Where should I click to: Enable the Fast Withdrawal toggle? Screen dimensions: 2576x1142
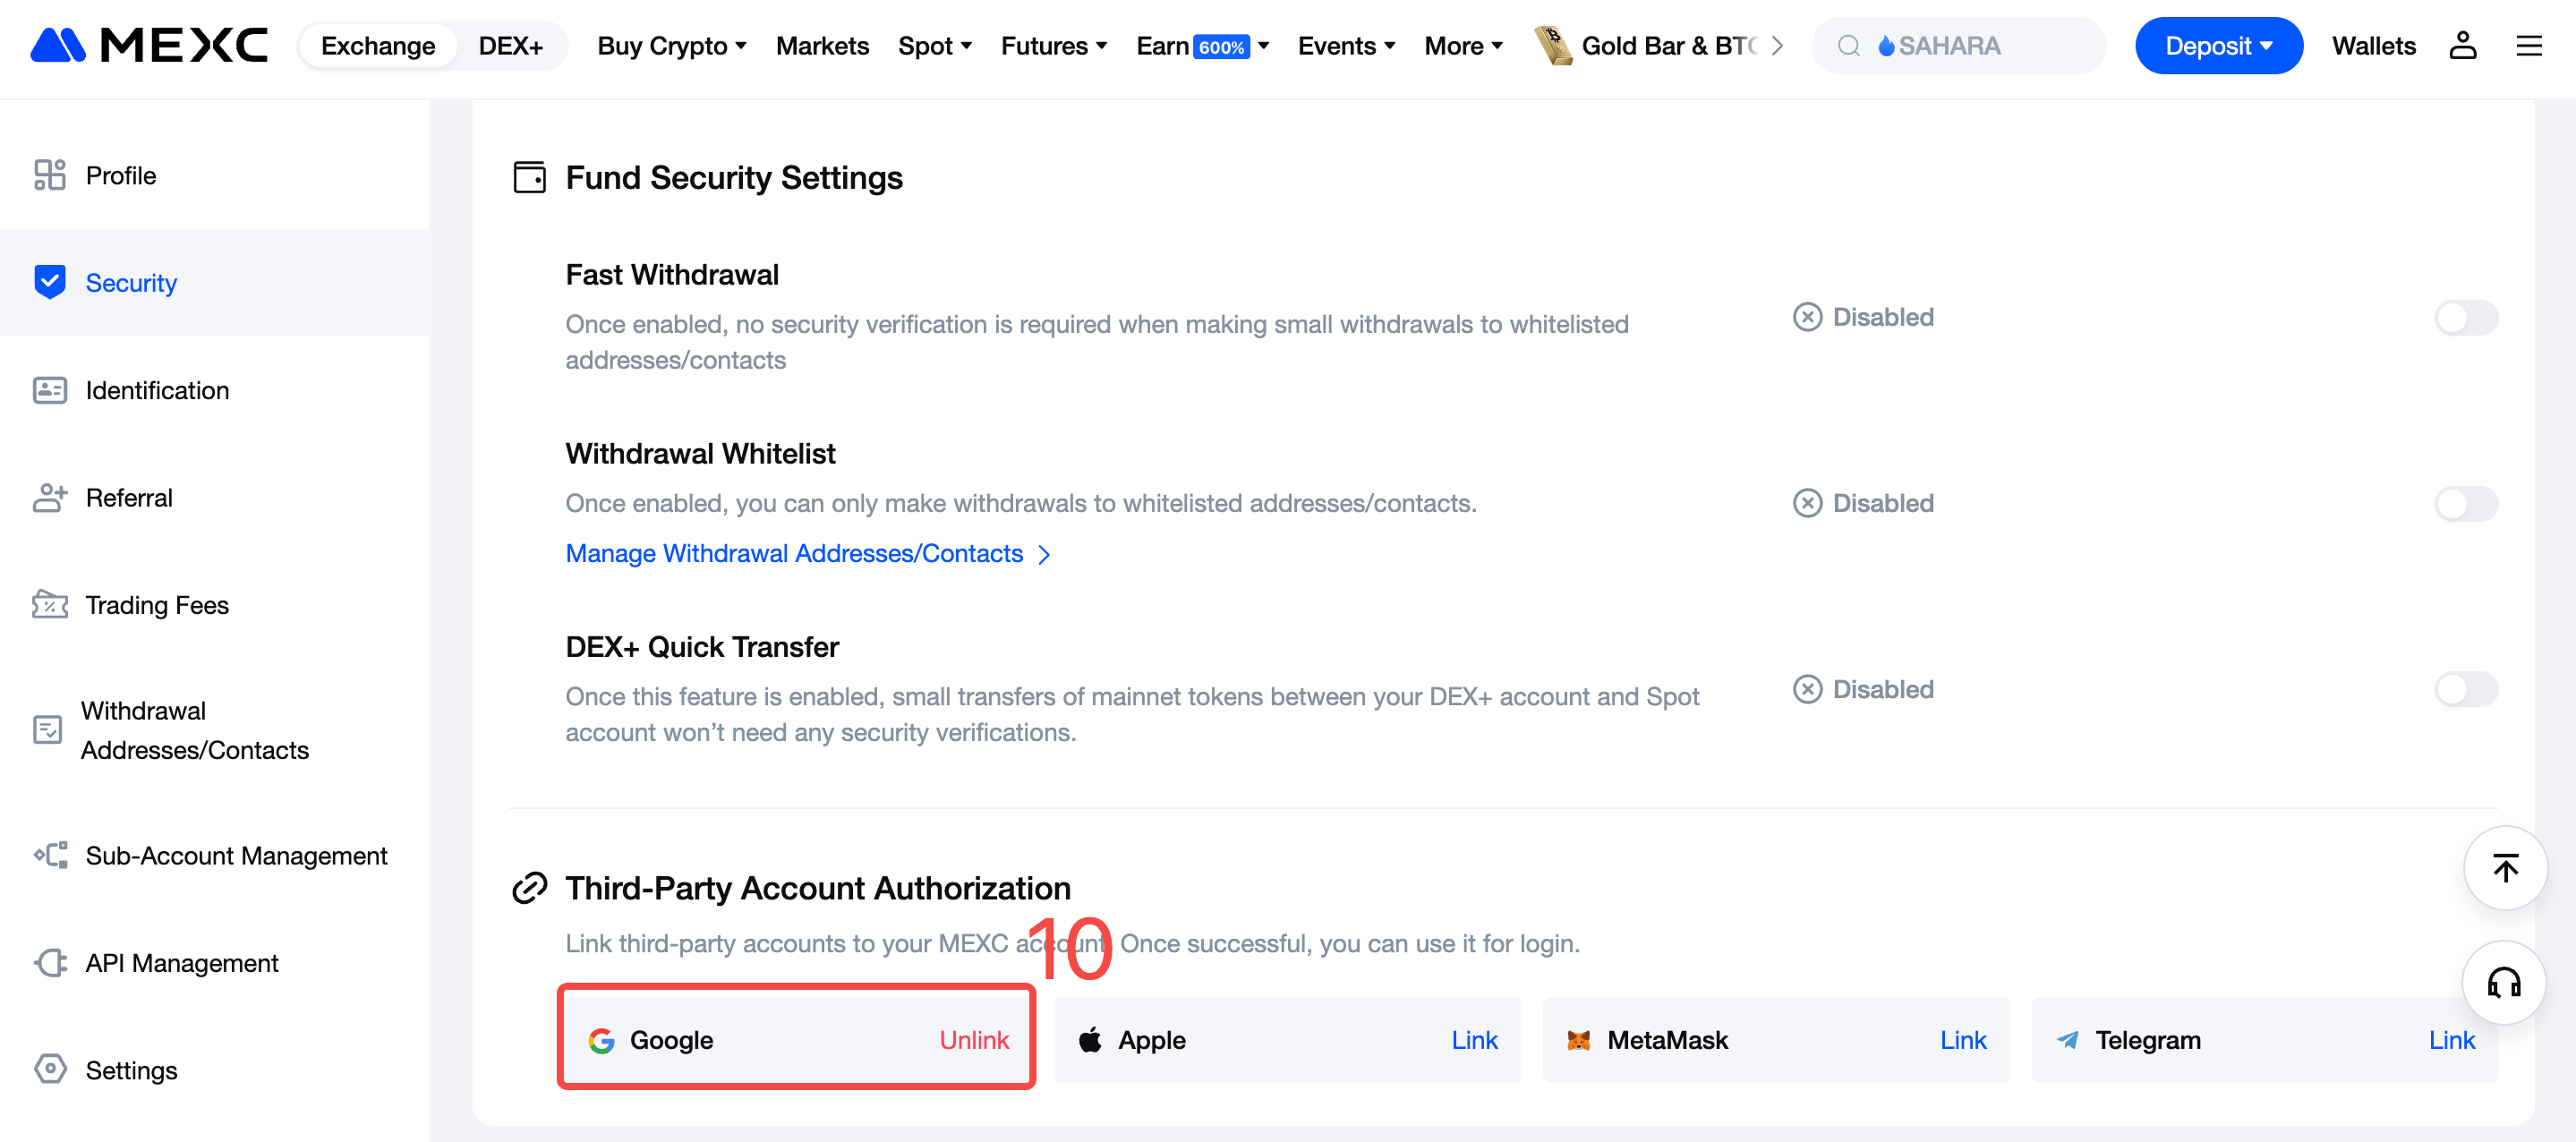[x=2465, y=318]
